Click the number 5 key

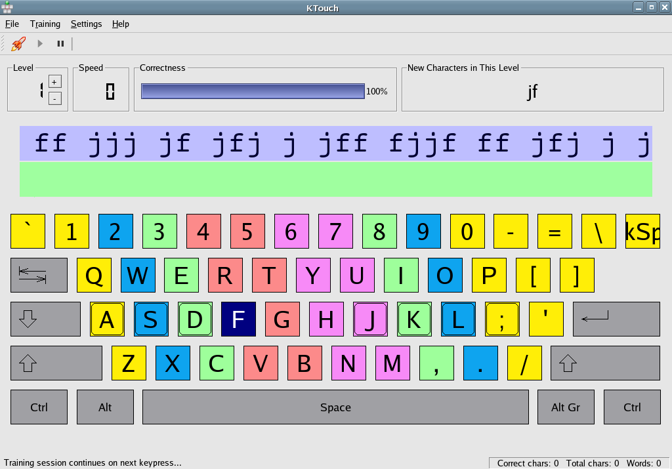click(247, 232)
